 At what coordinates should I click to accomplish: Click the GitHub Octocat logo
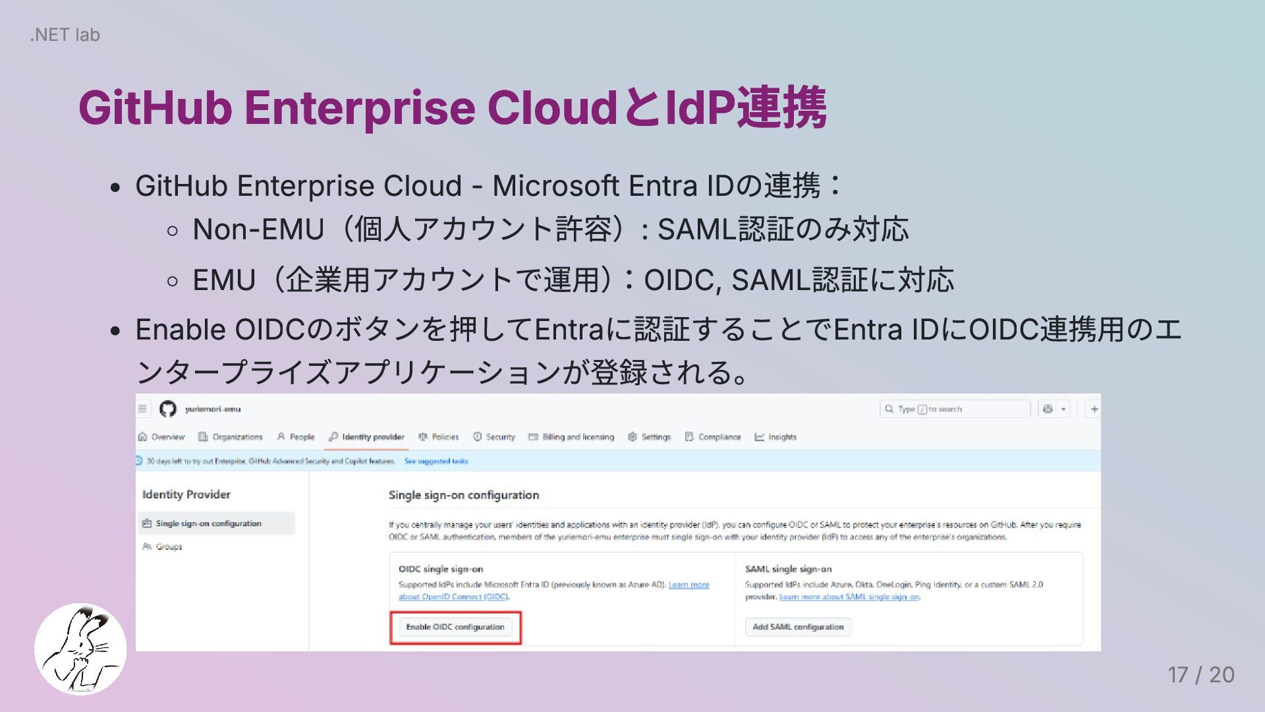point(167,409)
